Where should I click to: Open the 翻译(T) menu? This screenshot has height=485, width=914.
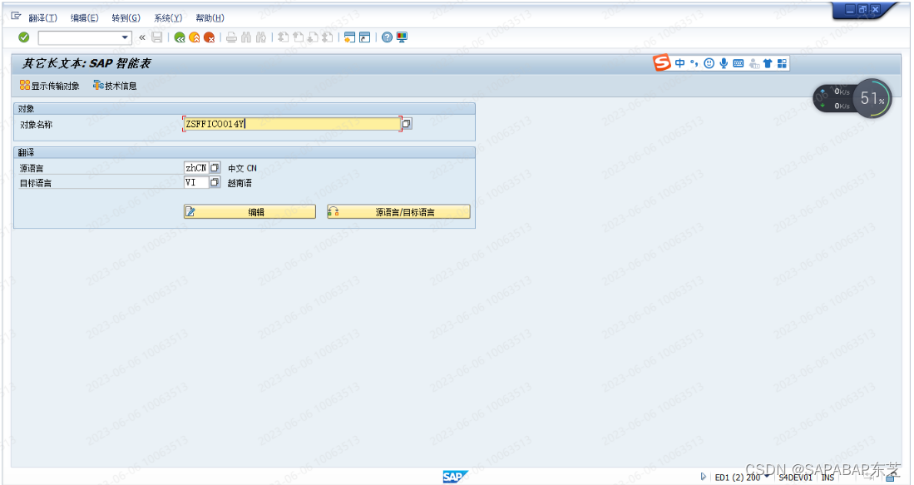[x=42, y=18]
